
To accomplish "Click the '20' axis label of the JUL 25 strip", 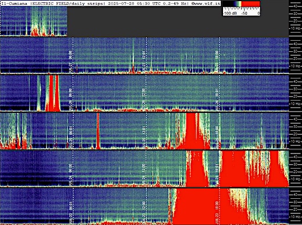I will [x=295, y=134].
